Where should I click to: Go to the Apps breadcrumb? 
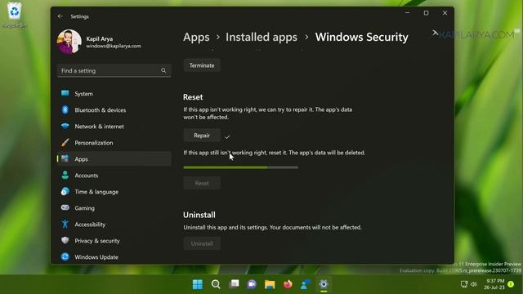(196, 37)
